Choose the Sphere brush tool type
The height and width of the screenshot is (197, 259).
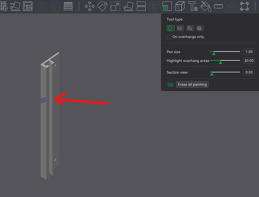coord(180,28)
